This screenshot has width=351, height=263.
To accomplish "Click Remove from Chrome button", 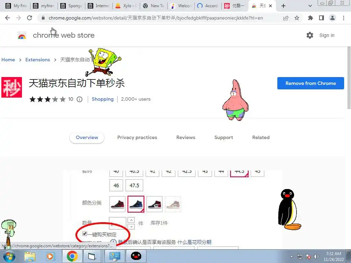I will tap(311, 83).
